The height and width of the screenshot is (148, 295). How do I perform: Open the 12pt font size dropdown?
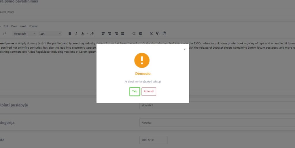tap(50, 33)
